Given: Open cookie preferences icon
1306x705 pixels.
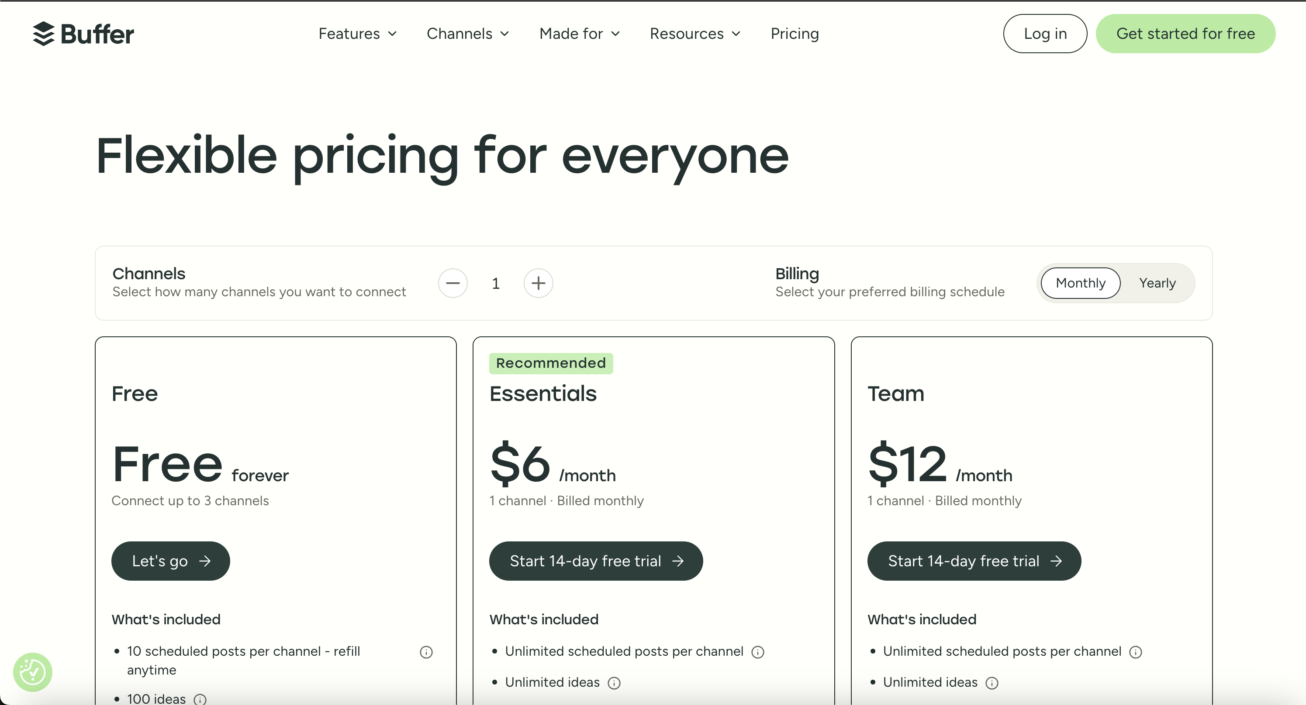Looking at the screenshot, I should pyautogui.click(x=33, y=672).
